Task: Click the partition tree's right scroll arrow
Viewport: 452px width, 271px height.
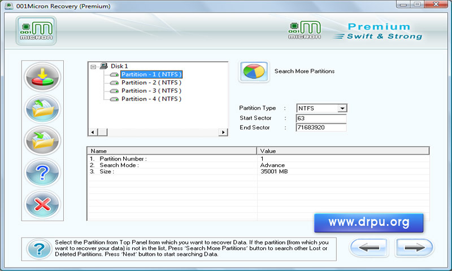Action: pyautogui.click(x=223, y=132)
